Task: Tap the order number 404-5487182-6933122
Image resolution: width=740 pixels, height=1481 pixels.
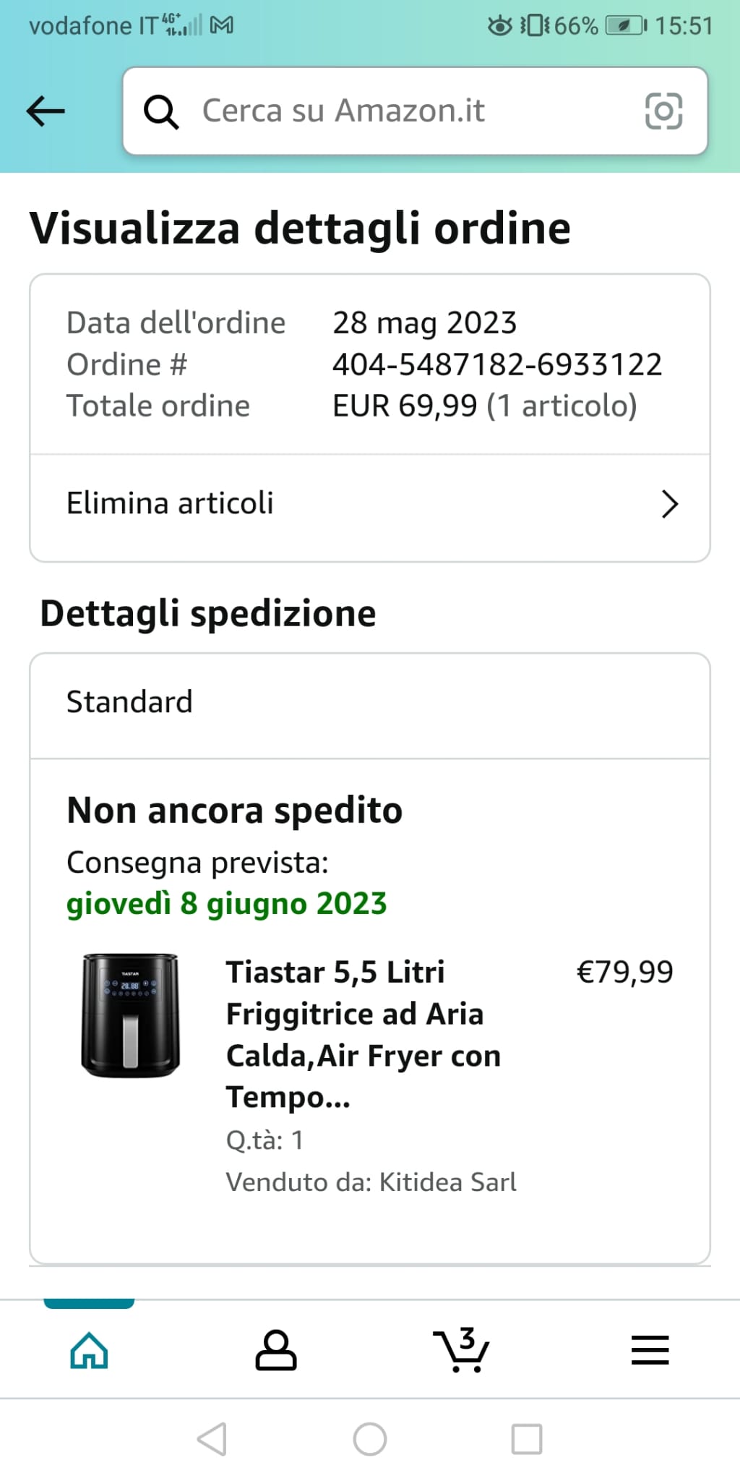Action: [496, 364]
